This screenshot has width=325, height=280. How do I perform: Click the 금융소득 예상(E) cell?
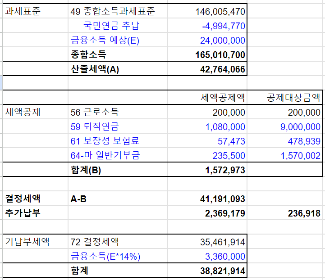point(118,40)
